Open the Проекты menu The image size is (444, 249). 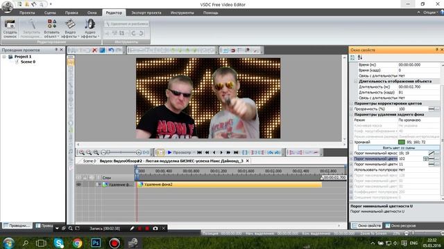[x=27, y=12]
